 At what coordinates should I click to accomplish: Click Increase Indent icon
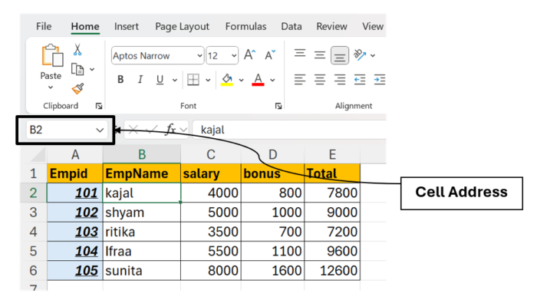coord(380,80)
